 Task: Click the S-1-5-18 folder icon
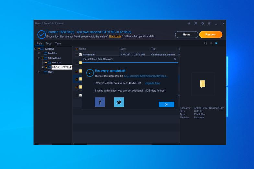point(49,62)
